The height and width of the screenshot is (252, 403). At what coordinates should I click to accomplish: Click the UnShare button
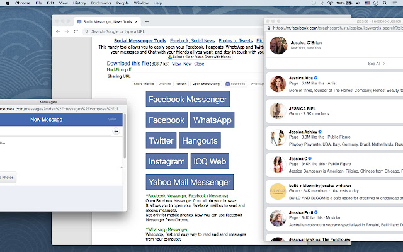pyautogui.click(x=164, y=84)
